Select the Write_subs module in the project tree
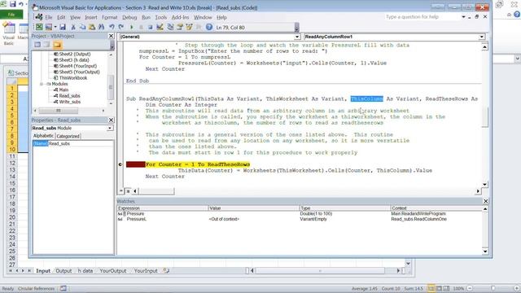Viewport: 521px width, 293px height. pyautogui.click(x=69, y=102)
